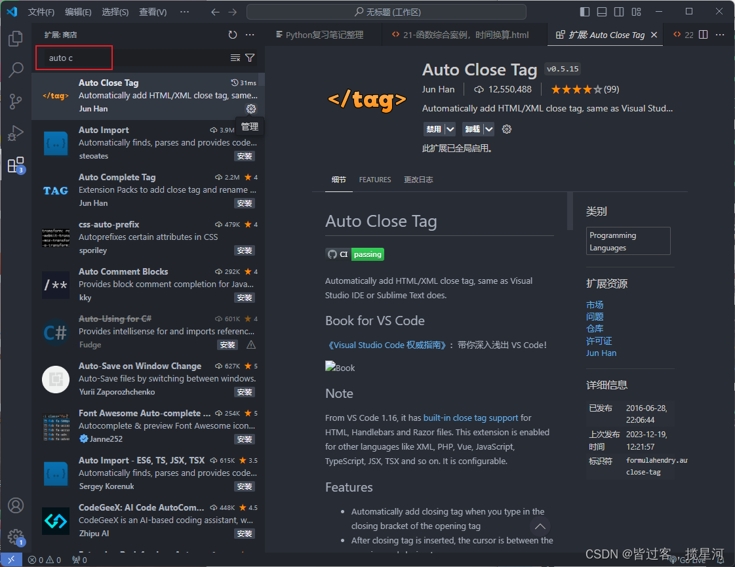Image resolution: width=735 pixels, height=567 pixels.
Task: Click warning icon on Auto-Using for C#
Action: tap(251, 345)
